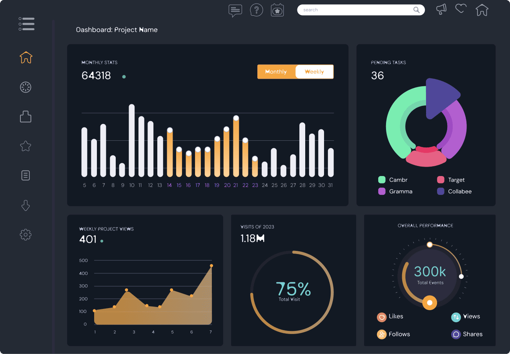510x354 pixels.
Task: Click the bar for day 21
Action: pyautogui.click(x=236, y=147)
